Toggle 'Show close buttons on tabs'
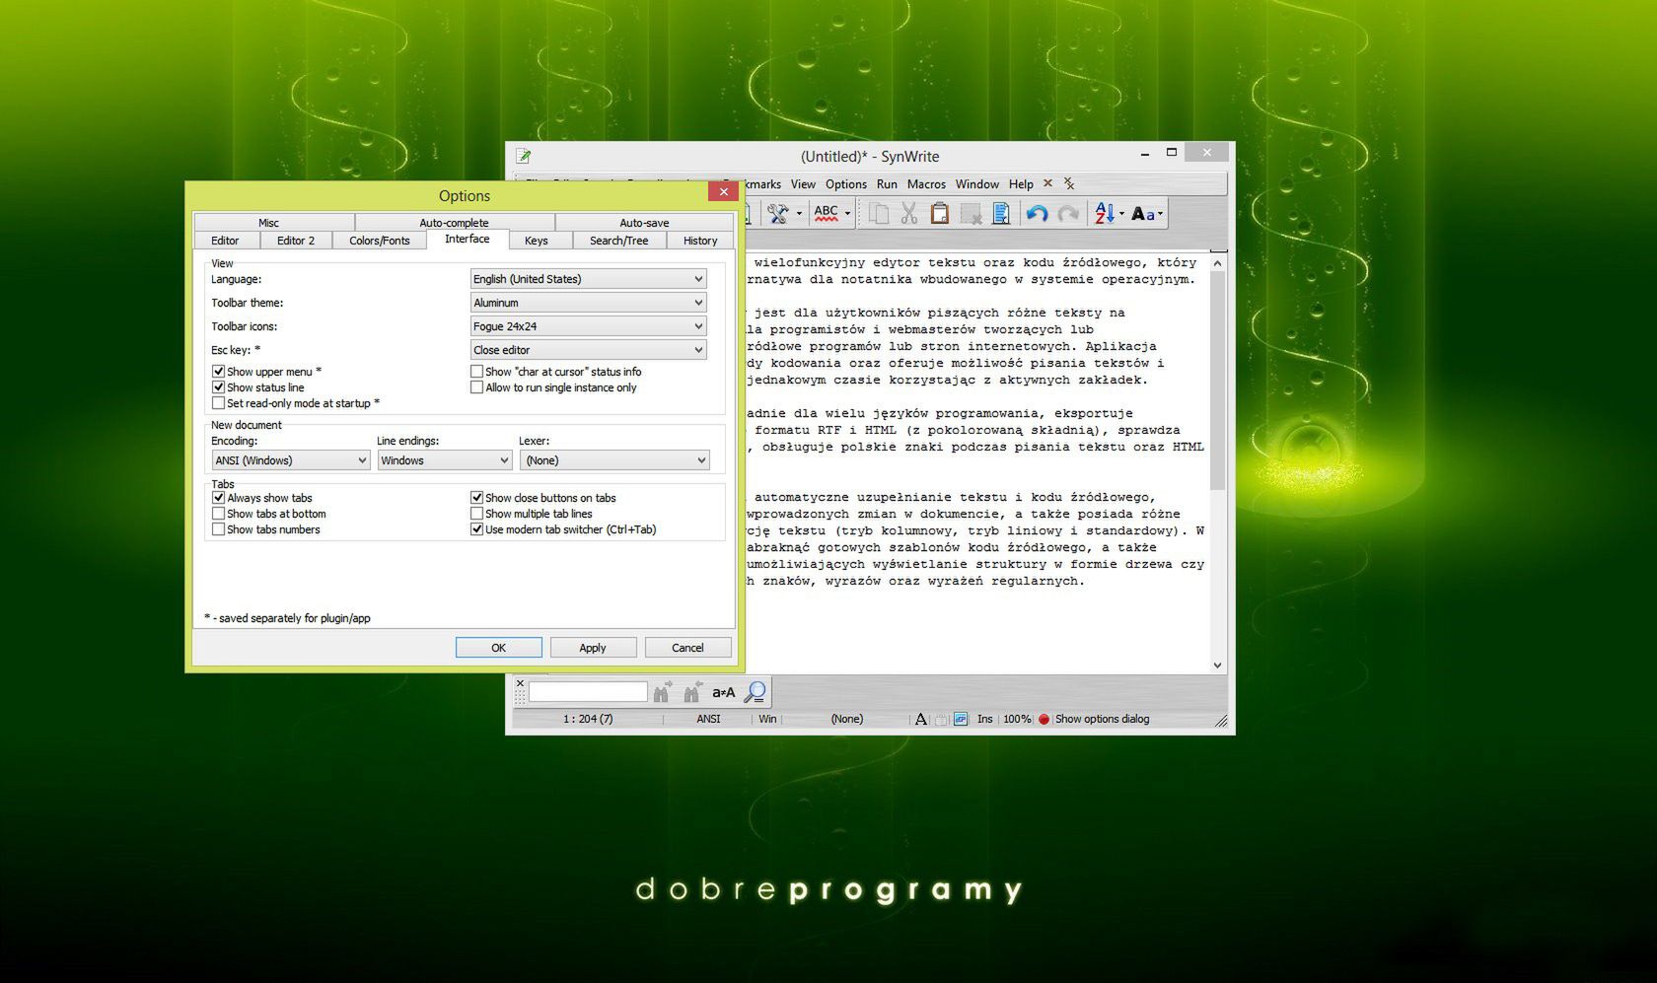Viewport: 1657px width, 983px height. [x=476, y=498]
